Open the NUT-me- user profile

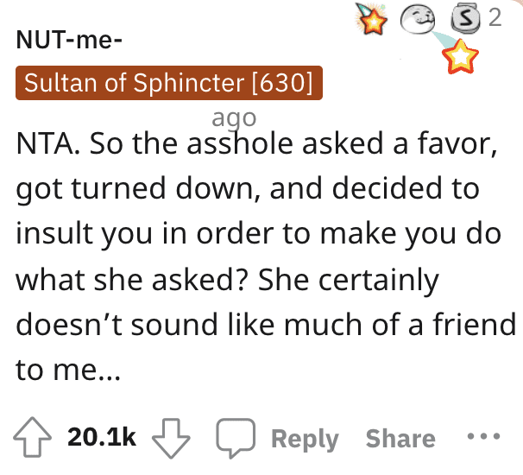click(64, 41)
